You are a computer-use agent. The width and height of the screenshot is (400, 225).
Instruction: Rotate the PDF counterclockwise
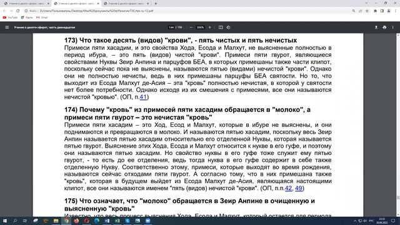tap(228, 27)
